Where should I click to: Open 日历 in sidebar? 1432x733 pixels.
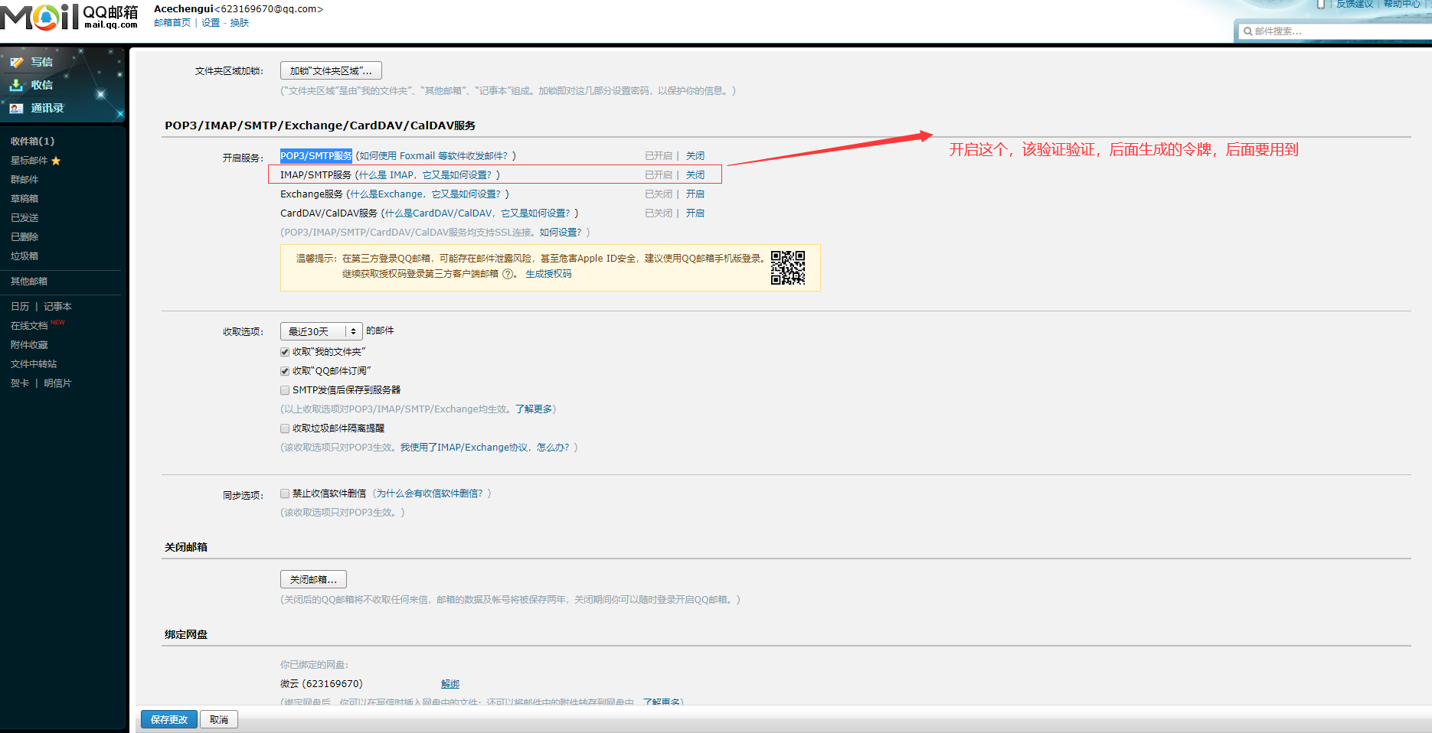[x=20, y=307]
